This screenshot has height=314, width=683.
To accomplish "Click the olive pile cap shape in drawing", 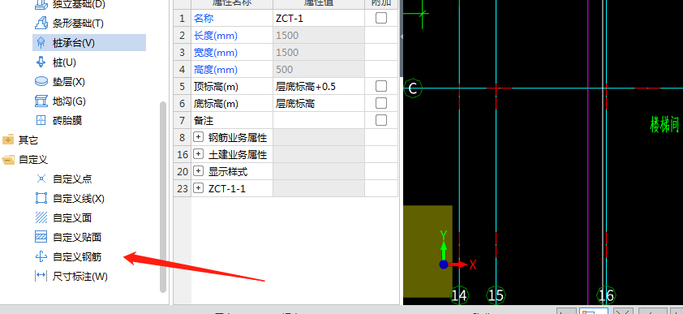I will point(427,252).
